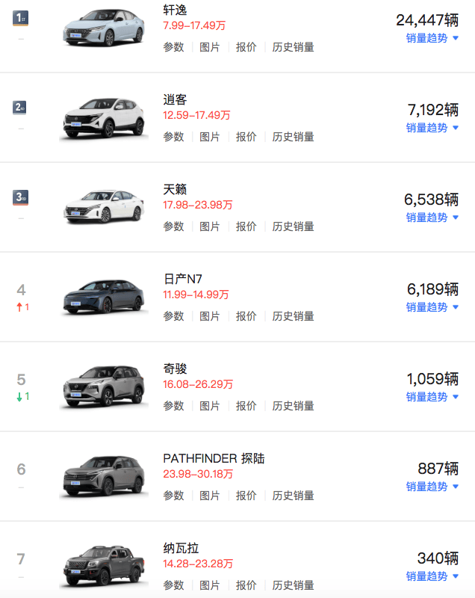View 历史销量 for 日产N7

[293, 316]
